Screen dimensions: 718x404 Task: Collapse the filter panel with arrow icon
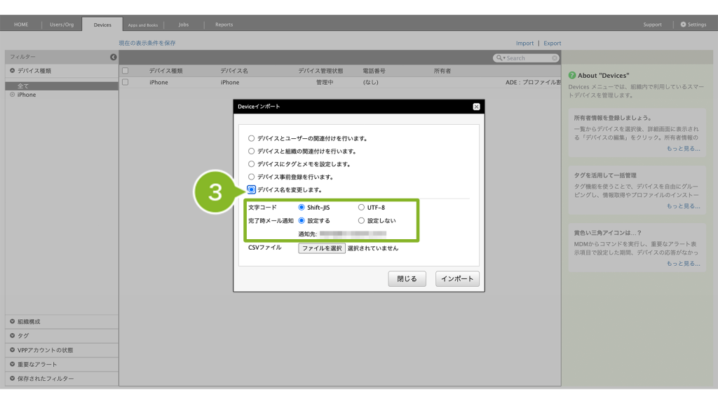point(114,57)
